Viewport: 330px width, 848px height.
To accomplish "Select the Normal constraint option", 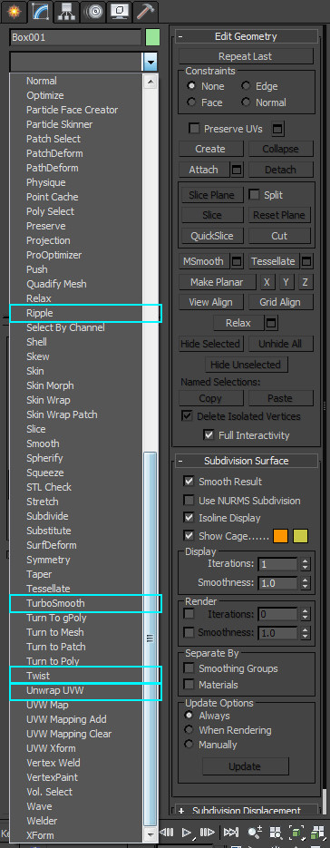I will click(x=247, y=102).
